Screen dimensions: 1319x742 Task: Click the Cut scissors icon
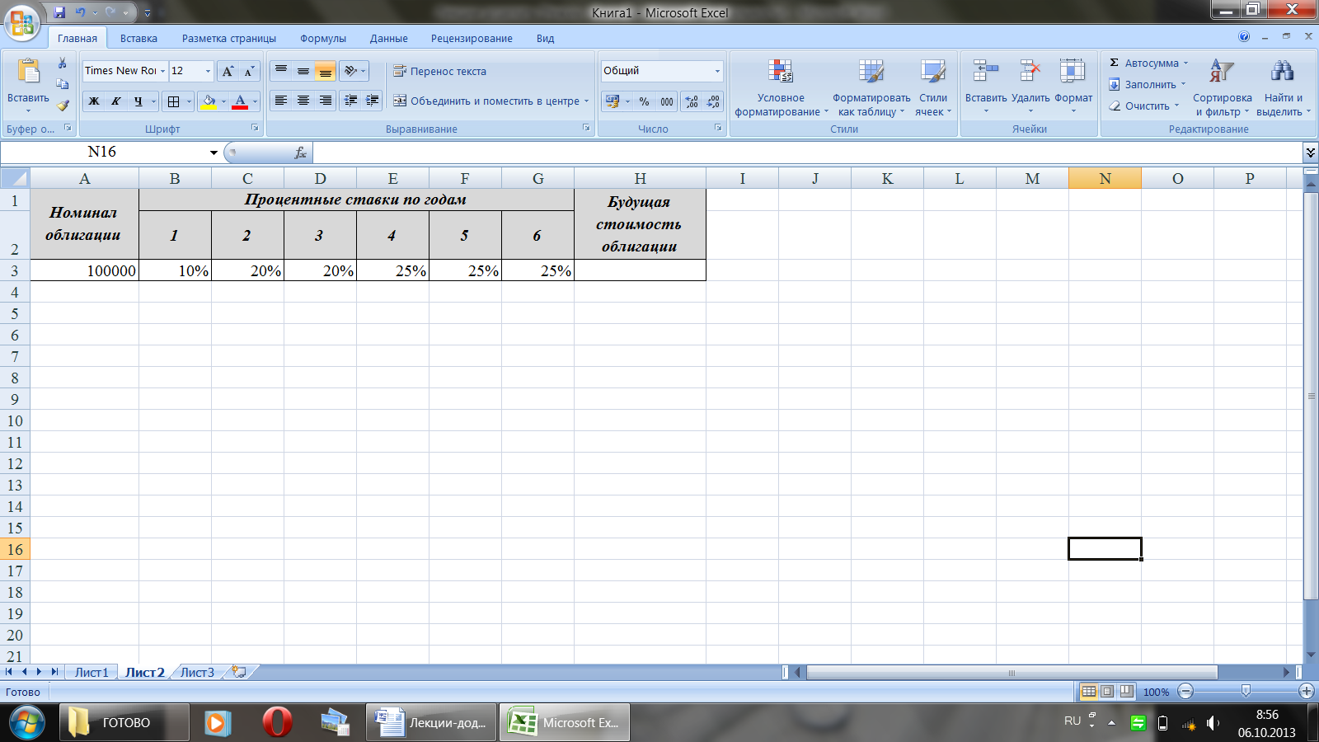coord(62,63)
